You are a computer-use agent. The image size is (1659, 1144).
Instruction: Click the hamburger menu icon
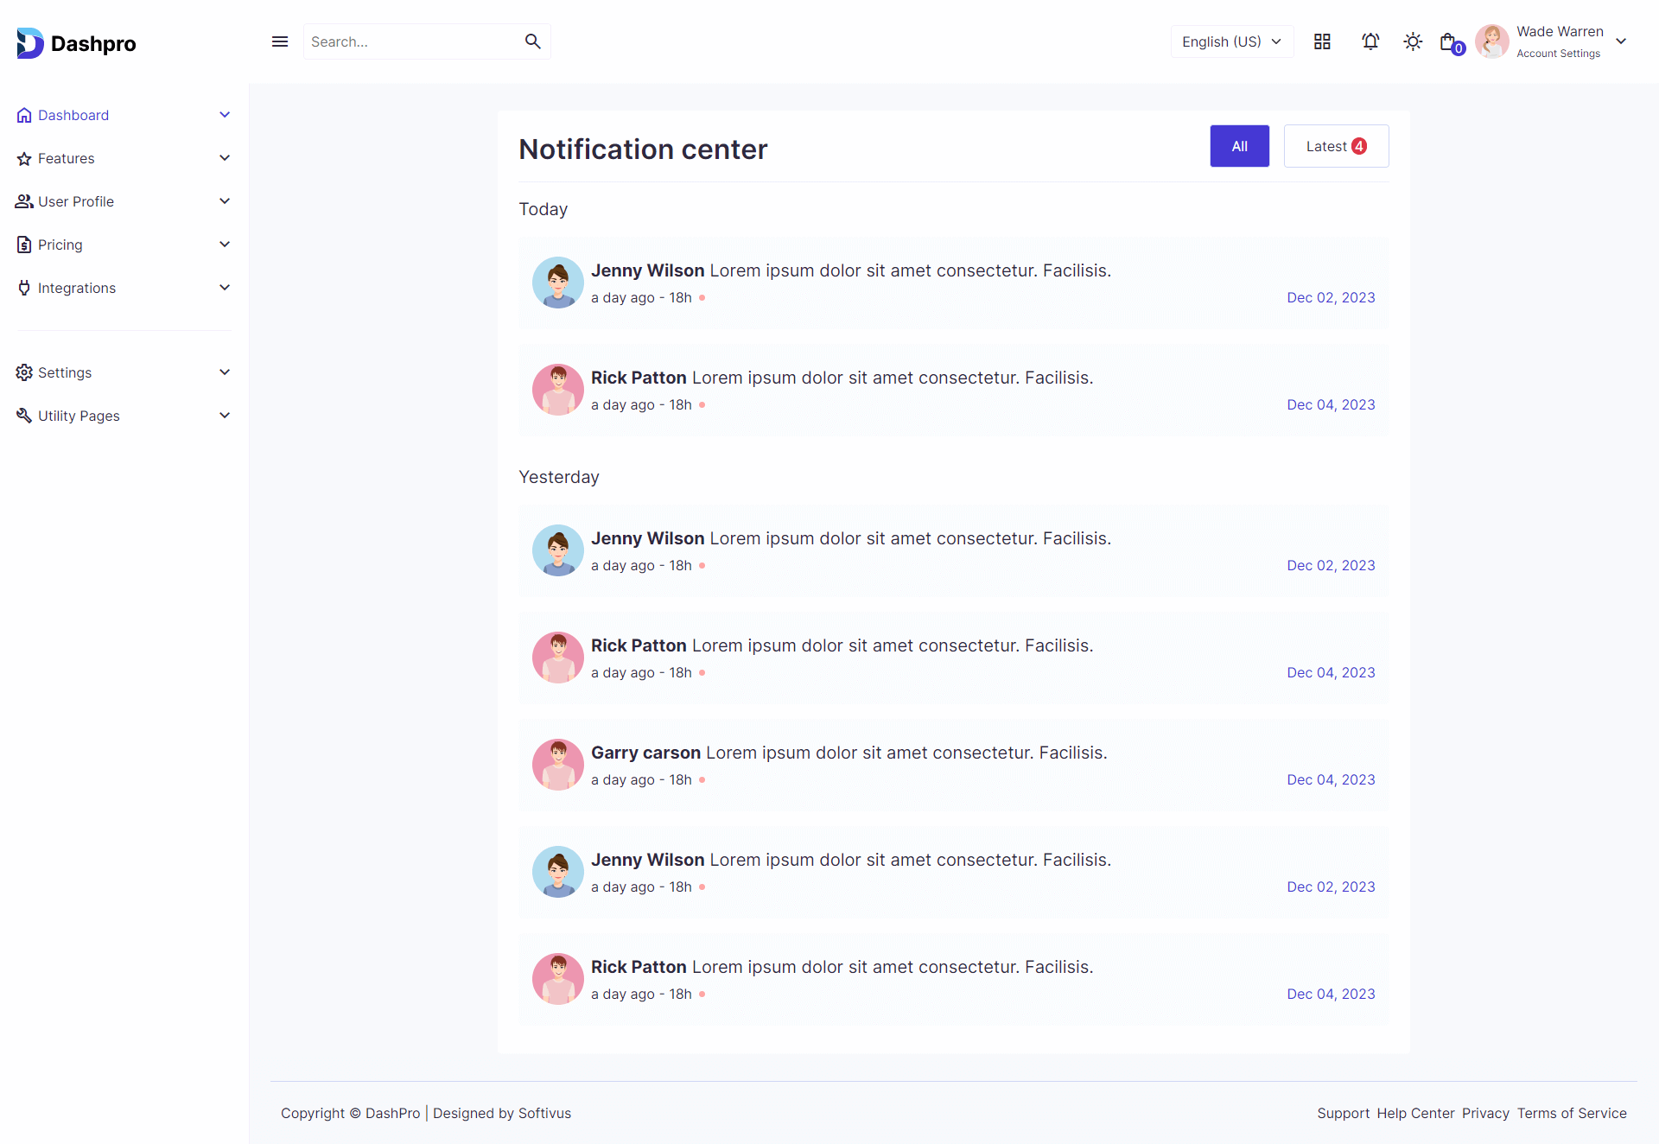280,41
